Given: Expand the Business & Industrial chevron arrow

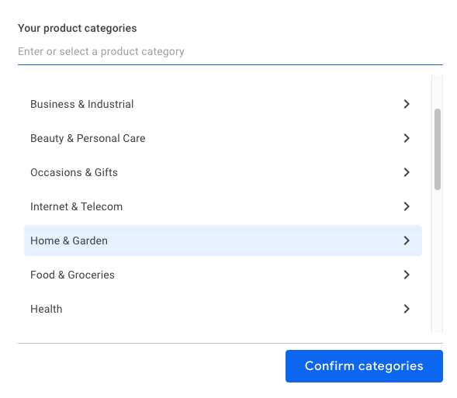Looking at the screenshot, I should pyautogui.click(x=407, y=104).
